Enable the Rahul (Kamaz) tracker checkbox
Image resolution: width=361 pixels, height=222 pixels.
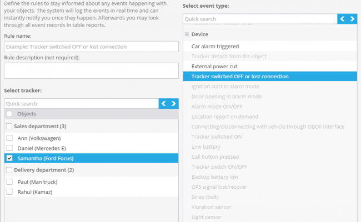(x=9, y=192)
